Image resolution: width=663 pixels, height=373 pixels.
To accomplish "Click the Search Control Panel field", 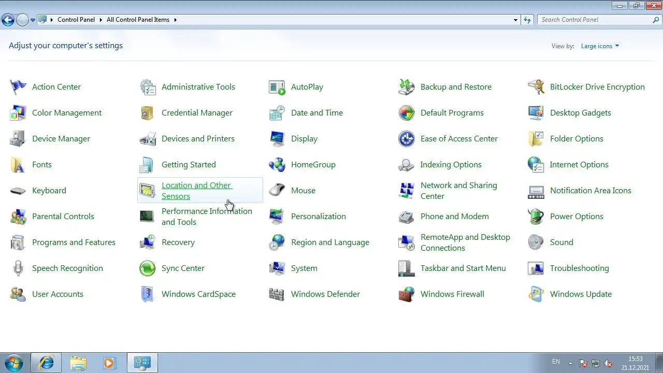I will (599, 20).
